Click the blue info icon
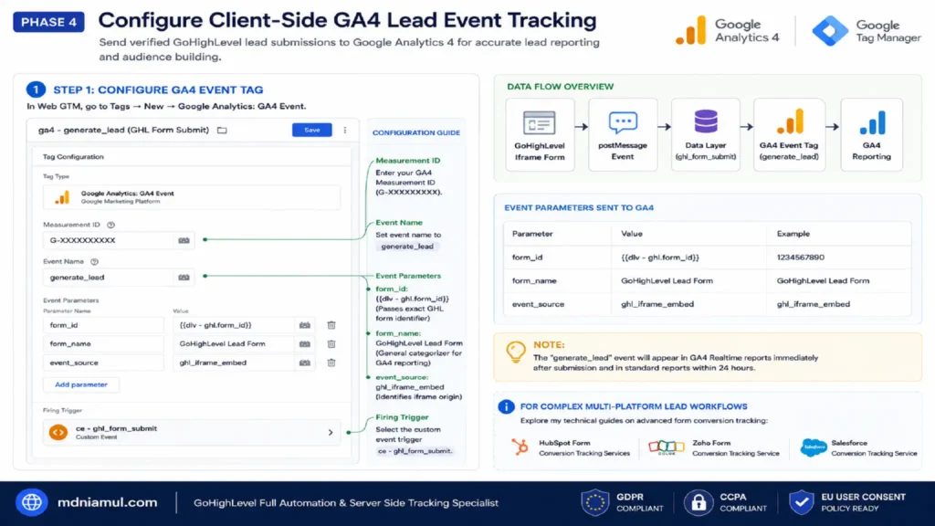 click(506, 406)
